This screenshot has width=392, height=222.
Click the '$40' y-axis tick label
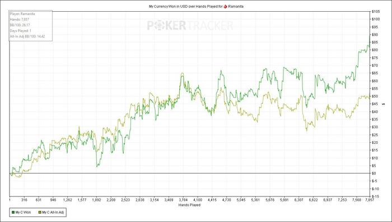[x=375, y=112]
